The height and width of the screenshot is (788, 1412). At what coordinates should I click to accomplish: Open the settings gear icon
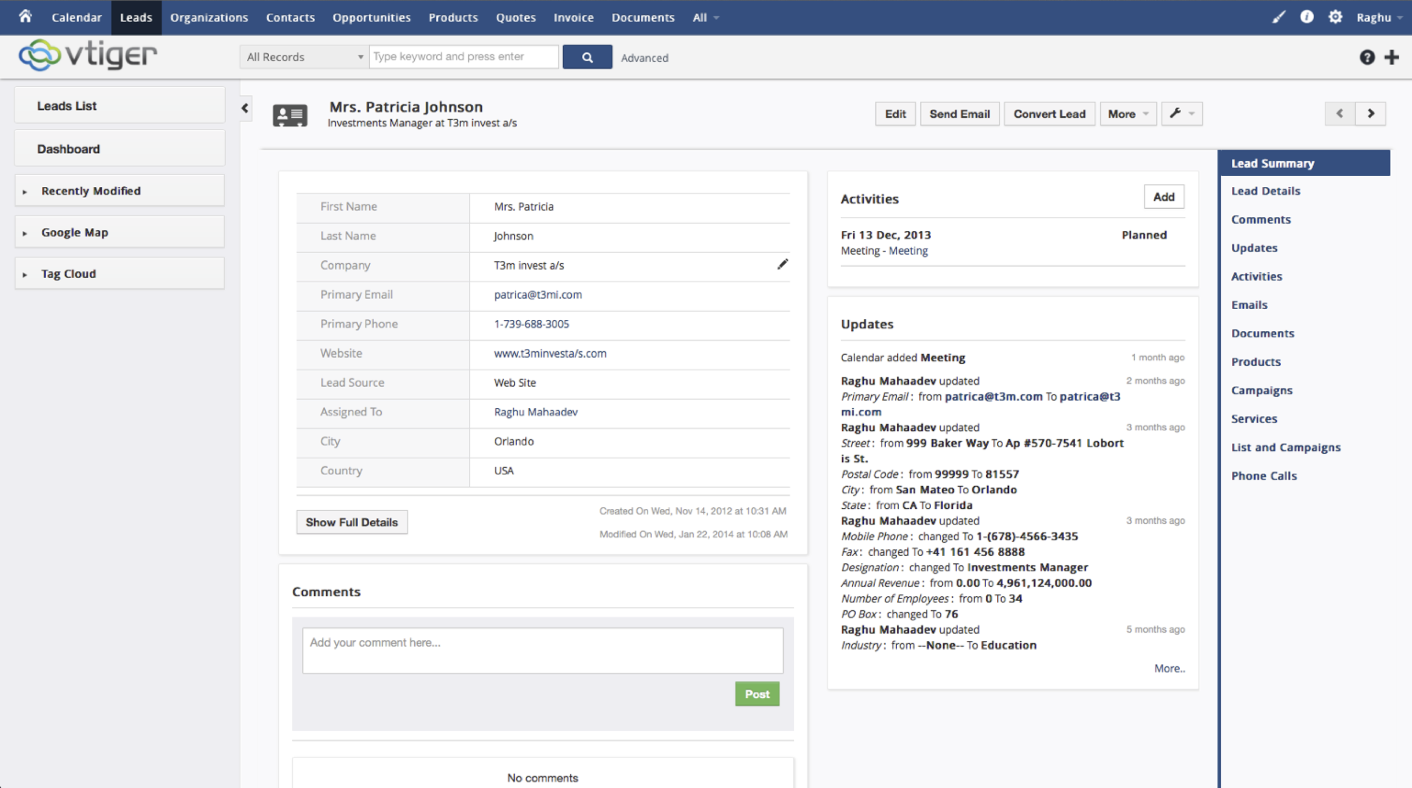[1335, 17]
